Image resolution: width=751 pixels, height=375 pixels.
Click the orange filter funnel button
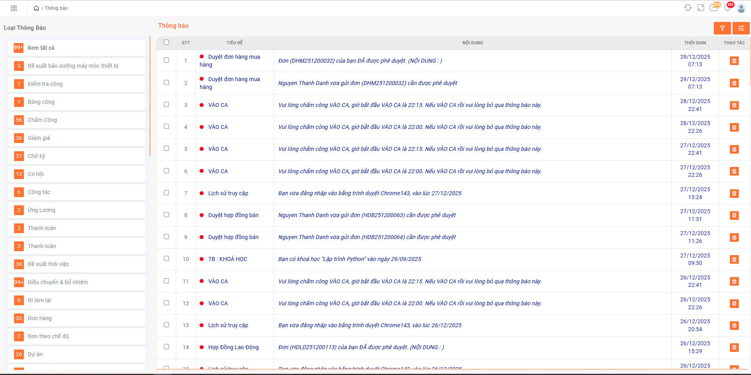tap(722, 28)
